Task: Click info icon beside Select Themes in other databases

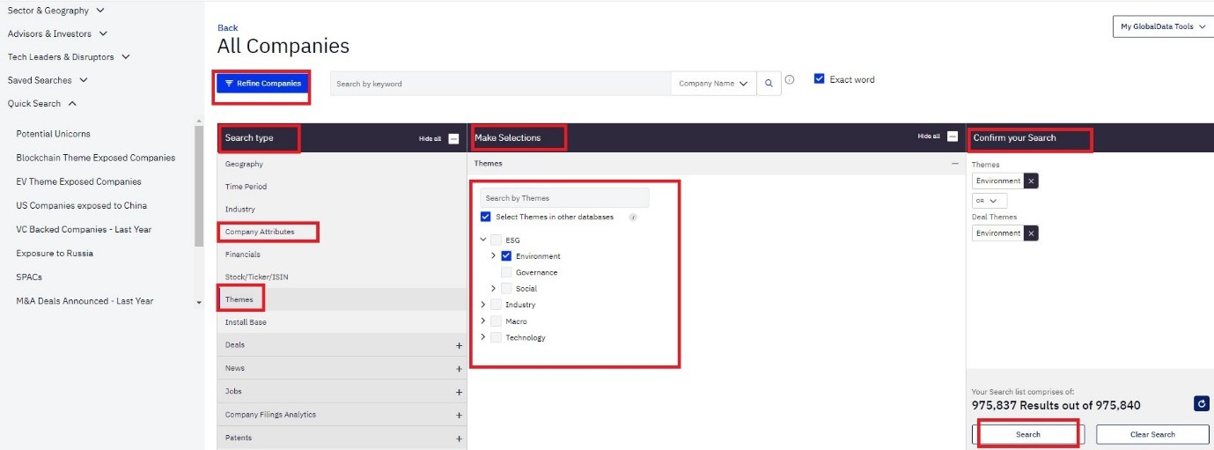Action: 633,217
